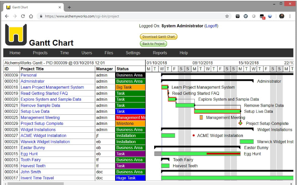Screen dimensions: 297x185
Task: Open the Projects menu
Action: [40, 53]
